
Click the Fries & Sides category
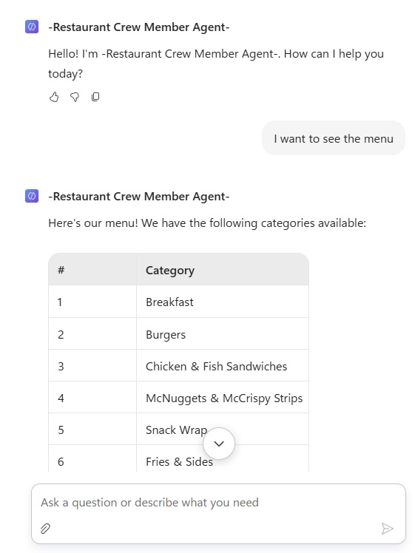[179, 461]
